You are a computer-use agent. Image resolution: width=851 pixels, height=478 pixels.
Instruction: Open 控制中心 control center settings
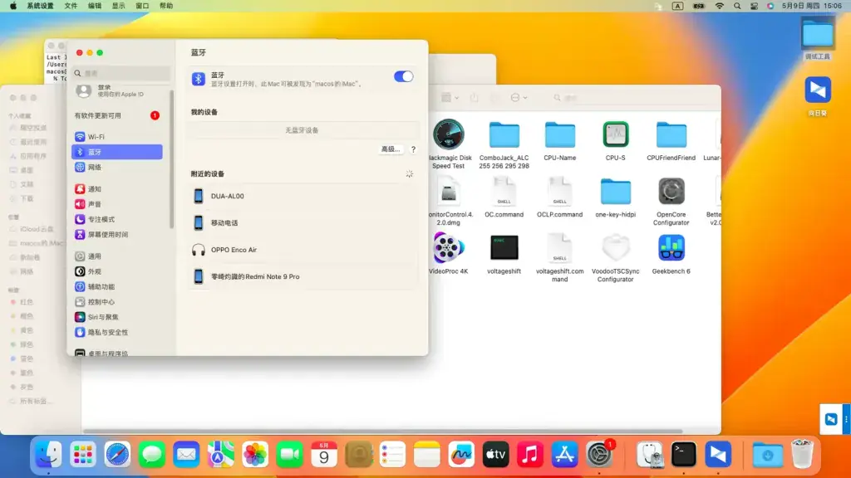pos(117,301)
